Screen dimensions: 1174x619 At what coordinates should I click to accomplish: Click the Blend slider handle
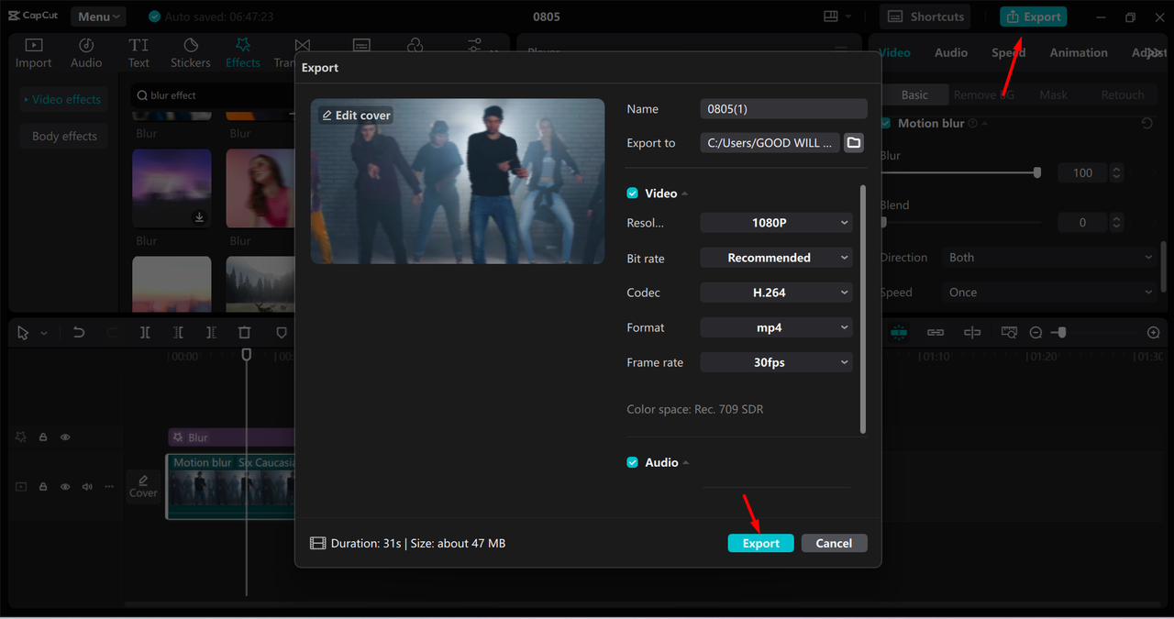882,222
